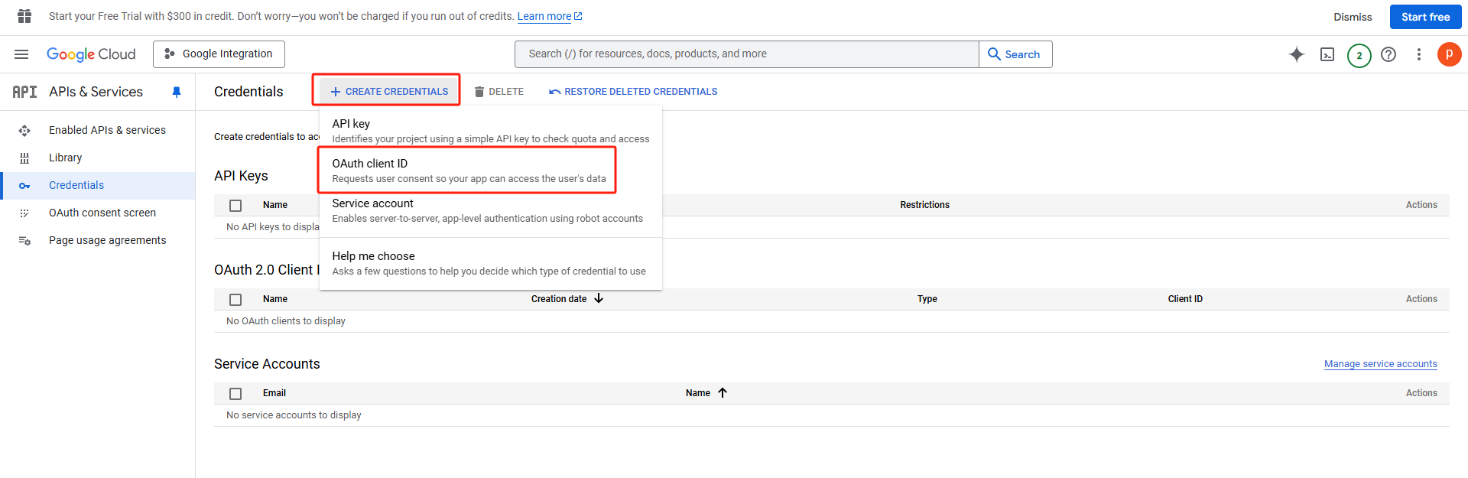Activate Cloud Shell terminal icon
1468x478 pixels.
pyautogui.click(x=1327, y=54)
